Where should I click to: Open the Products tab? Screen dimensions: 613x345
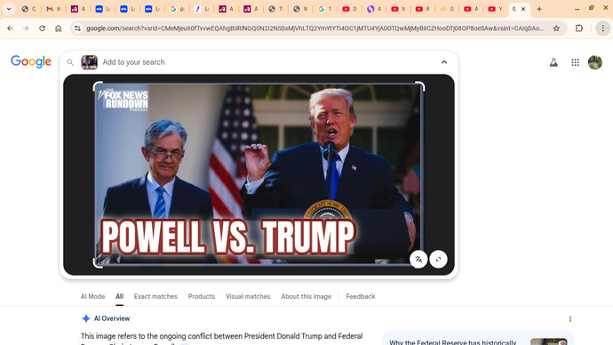coord(202,296)
